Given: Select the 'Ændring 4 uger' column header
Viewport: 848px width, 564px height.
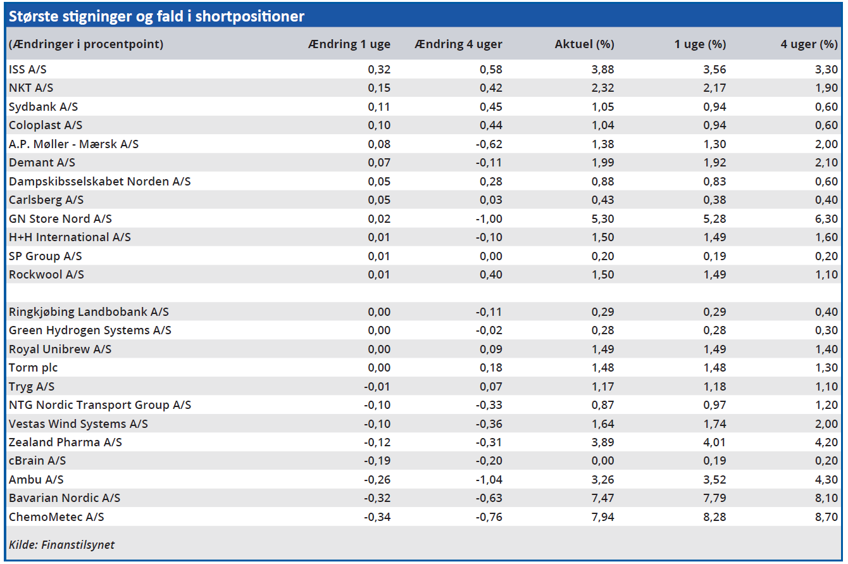Looking at the screenshot, I should click(x=459, y=44).
